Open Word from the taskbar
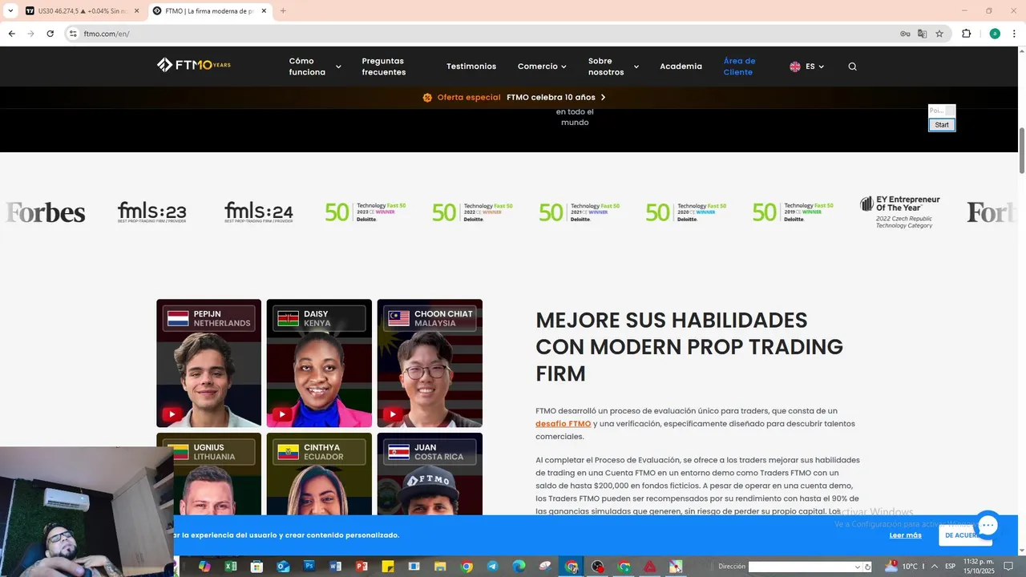Screen dimensions: 1026x577 pos(335,567)
